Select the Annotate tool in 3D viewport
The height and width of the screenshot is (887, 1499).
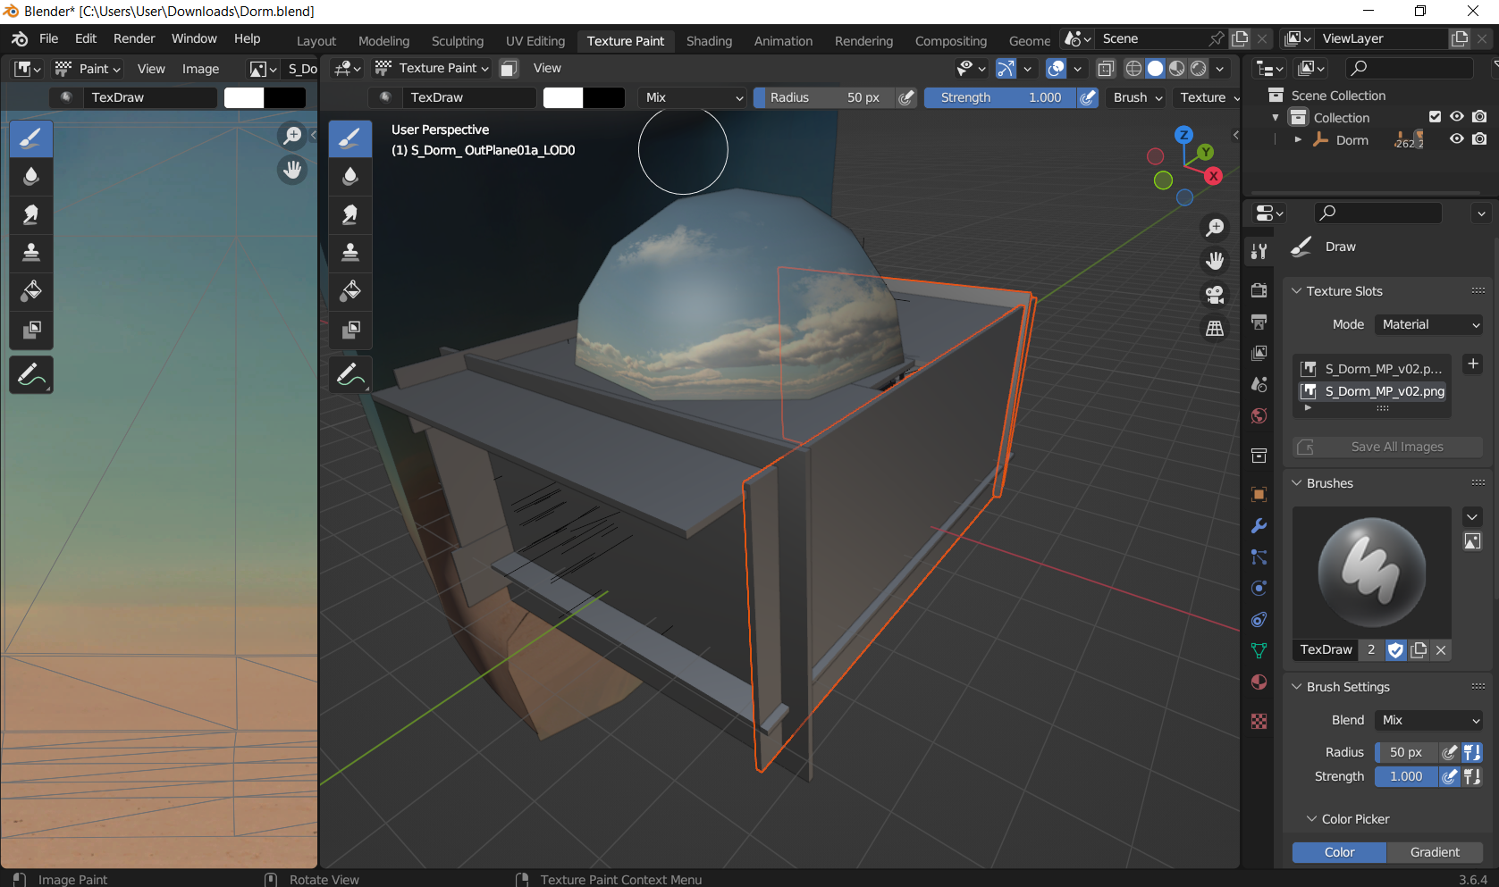coord(350,375)
